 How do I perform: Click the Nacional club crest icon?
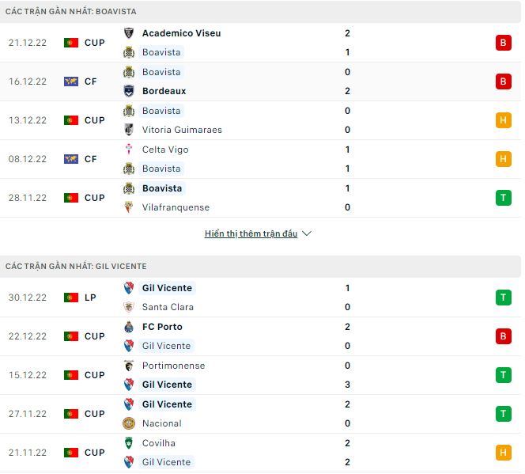129,423
